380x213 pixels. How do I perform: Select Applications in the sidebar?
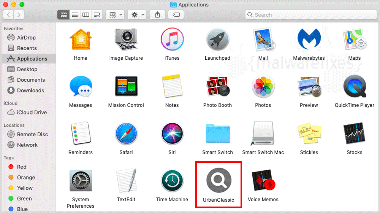(28, 59)
